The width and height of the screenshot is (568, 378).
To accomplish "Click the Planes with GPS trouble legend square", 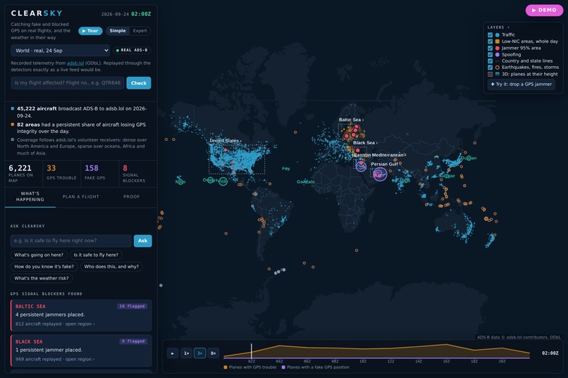I will pyautogui.click(x=226, y=367).
